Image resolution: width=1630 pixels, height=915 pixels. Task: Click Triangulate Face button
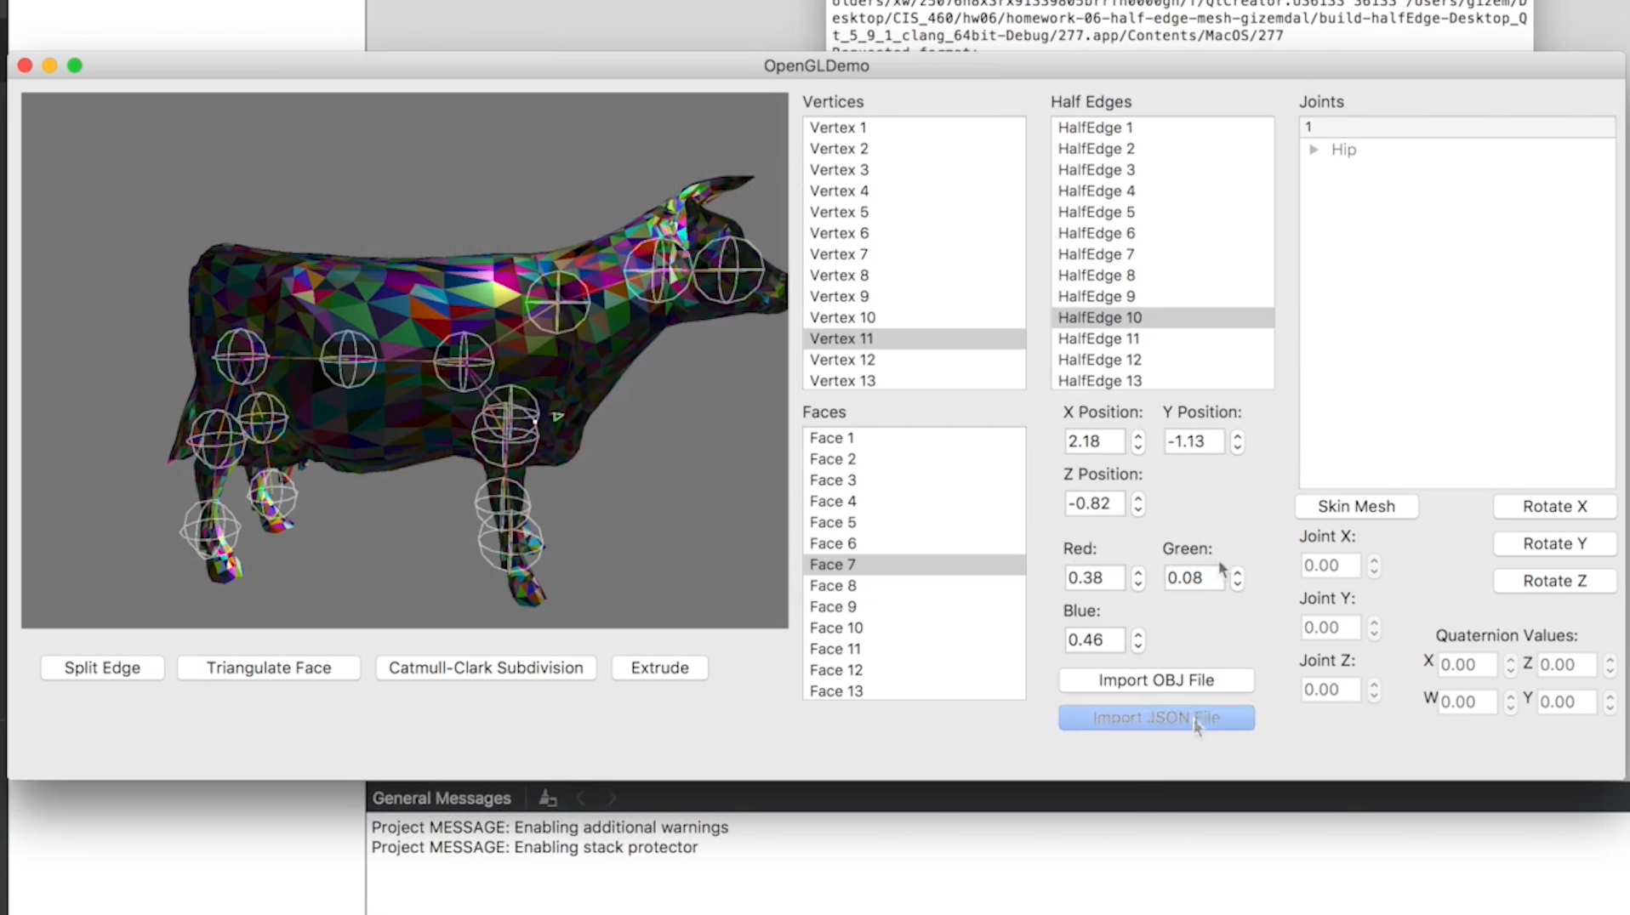[269, 668]
